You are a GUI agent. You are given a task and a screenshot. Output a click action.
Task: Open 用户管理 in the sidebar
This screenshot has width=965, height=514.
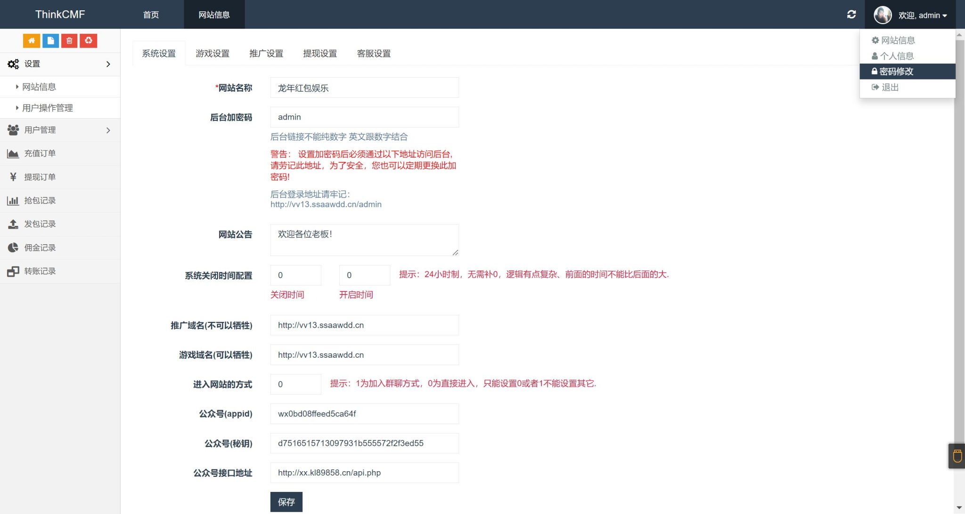pyautogui.click(x=43, y=130)
